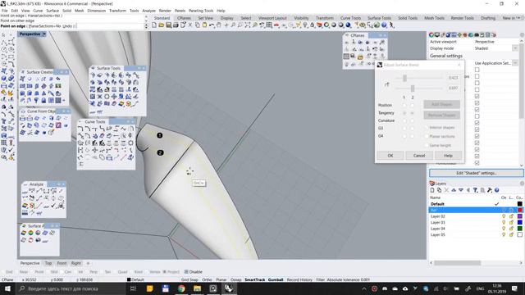
Task: Click the Undo arrow icon
Action: coord(212,25)
